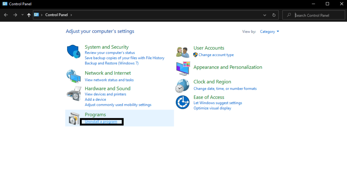Click the Change account type link
This screenshot has width=347, height=194.
(216, 55)
